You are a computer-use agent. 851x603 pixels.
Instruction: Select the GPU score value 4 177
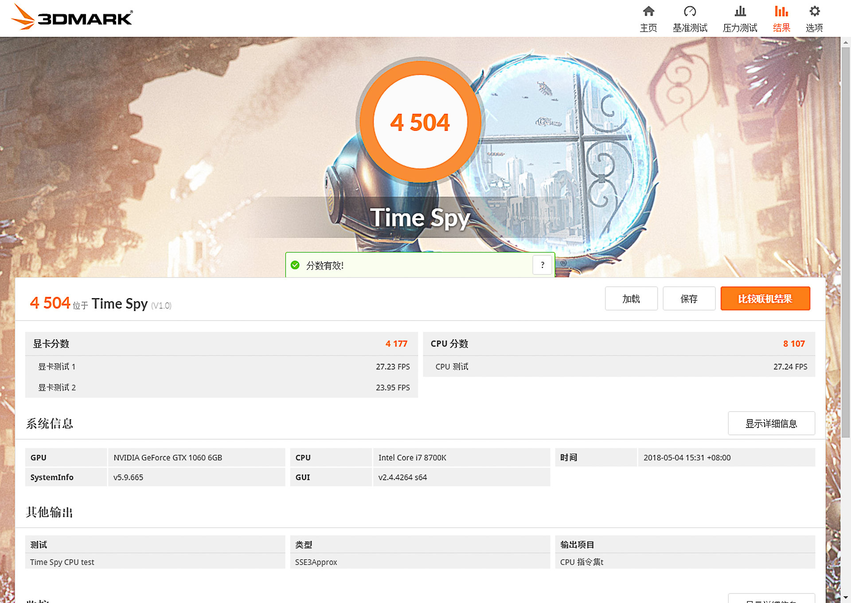[x=395, y=343]
